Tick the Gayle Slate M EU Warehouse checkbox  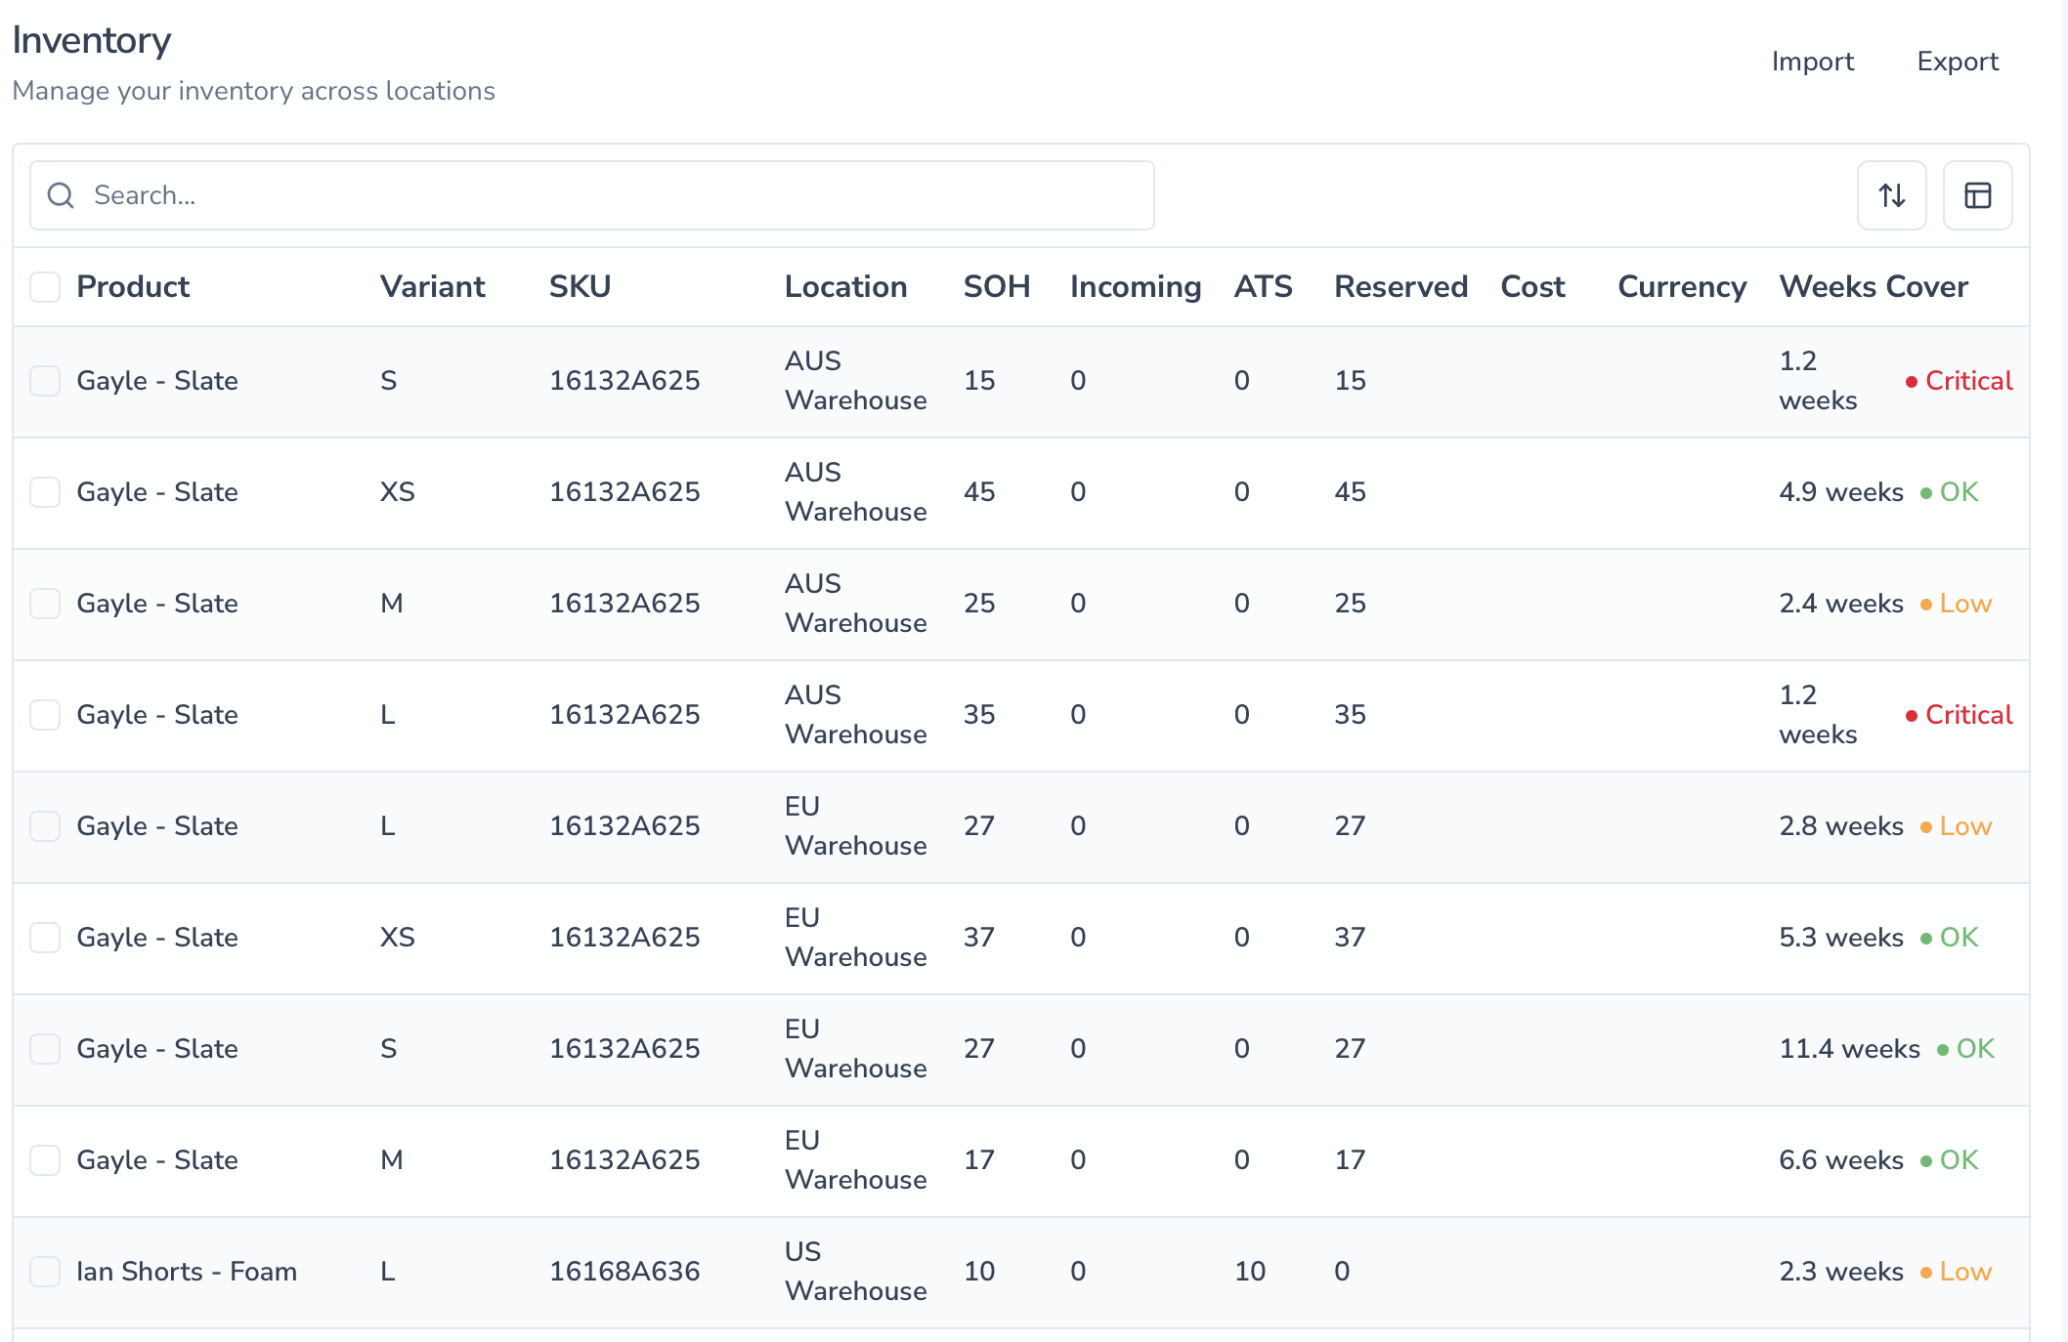coord(45,1160)
